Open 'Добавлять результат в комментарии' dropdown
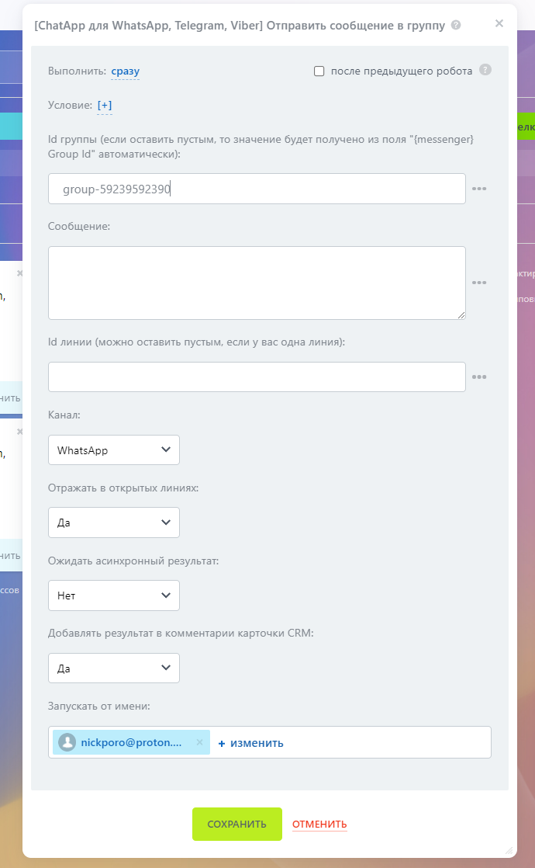This screenshot has height=868, width=535. [114, 668]
